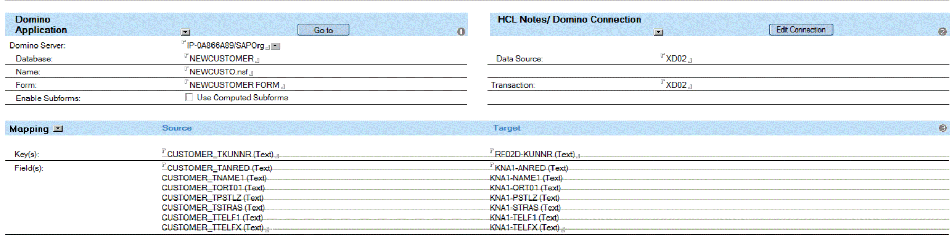The width and height of the screenshot is (950, 248).
Task: Enable the Use Computed Subforms checkbox
Action: click(x=189, y=98)
